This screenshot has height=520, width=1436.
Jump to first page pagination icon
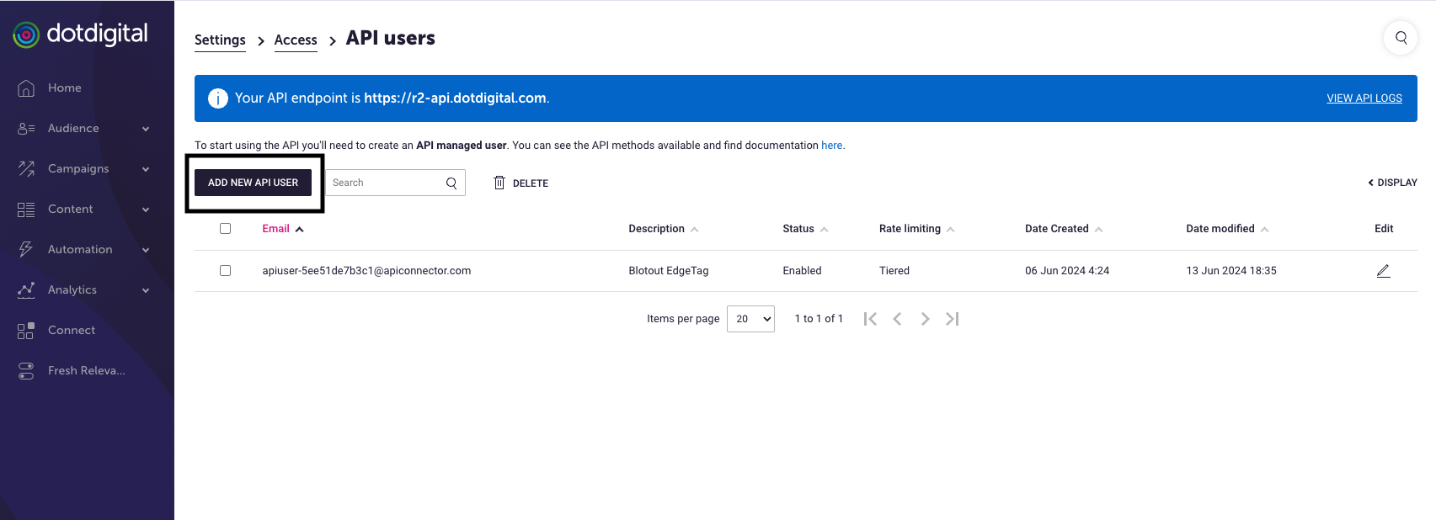870,319
